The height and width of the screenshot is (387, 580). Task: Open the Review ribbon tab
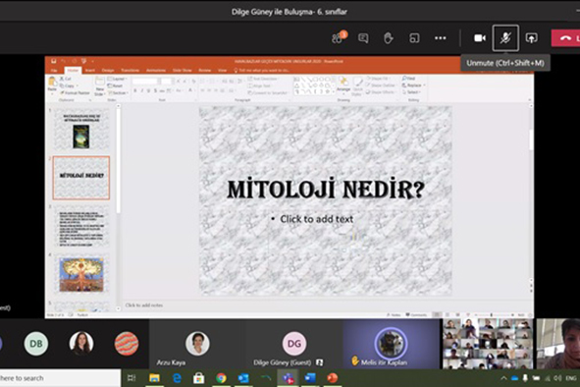[x=204, y=71]
